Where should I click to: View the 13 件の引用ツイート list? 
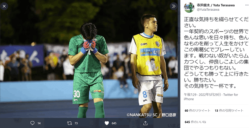(229, 110)
